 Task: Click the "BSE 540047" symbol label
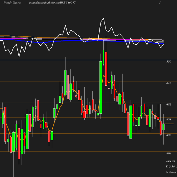pyautogui.click(x=68, y=2)
